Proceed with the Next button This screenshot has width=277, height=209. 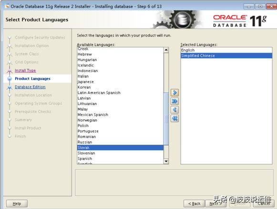[x=215, y=204]
